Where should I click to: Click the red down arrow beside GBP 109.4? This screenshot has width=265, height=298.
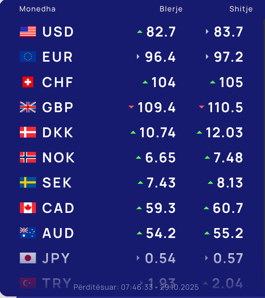131,107
